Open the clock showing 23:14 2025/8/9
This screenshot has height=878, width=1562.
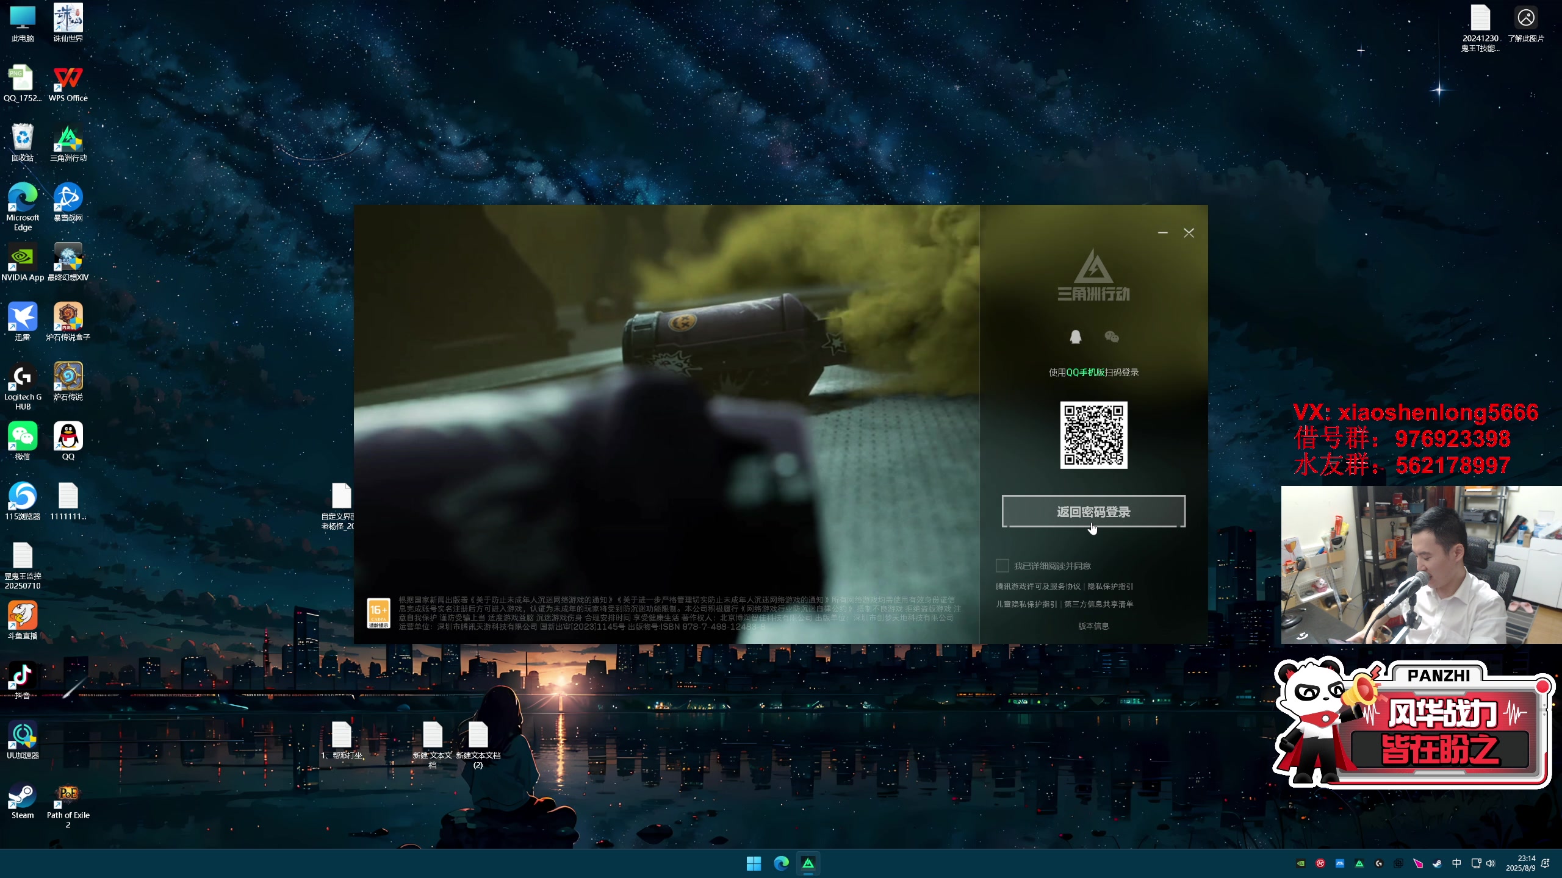pyautogui.click(x=1521, y=863)
